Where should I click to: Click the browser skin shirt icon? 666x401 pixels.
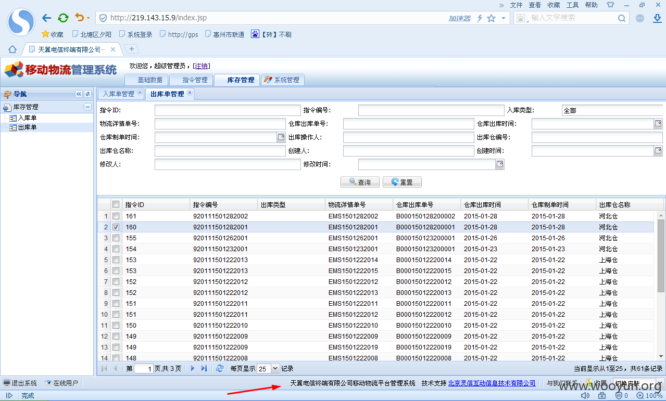coord(610,5)
